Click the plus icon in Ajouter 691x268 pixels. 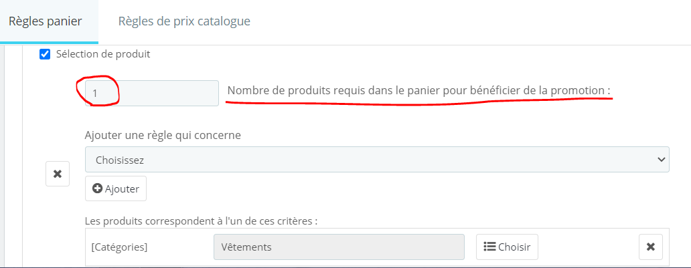click(x=97, y=188)
